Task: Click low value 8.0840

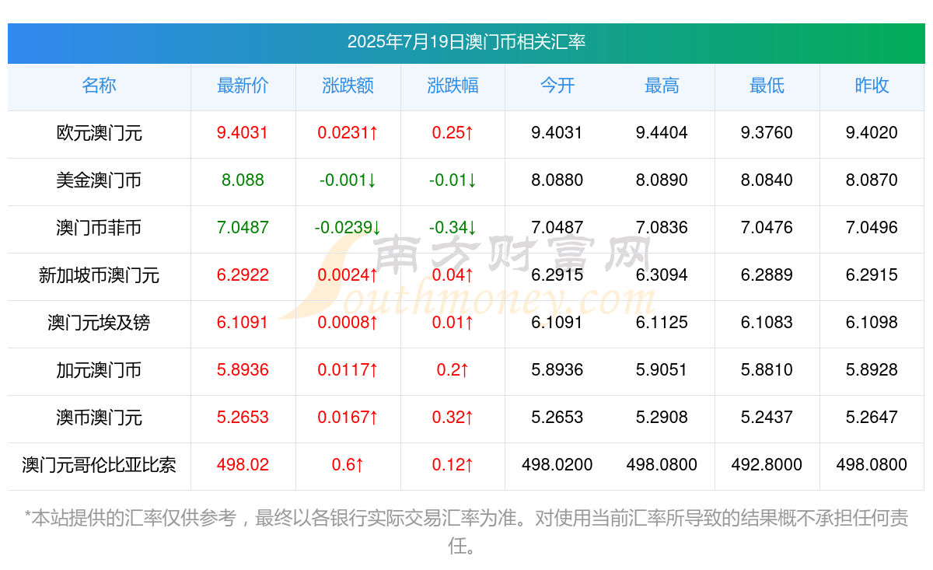Action: [767, 180]
